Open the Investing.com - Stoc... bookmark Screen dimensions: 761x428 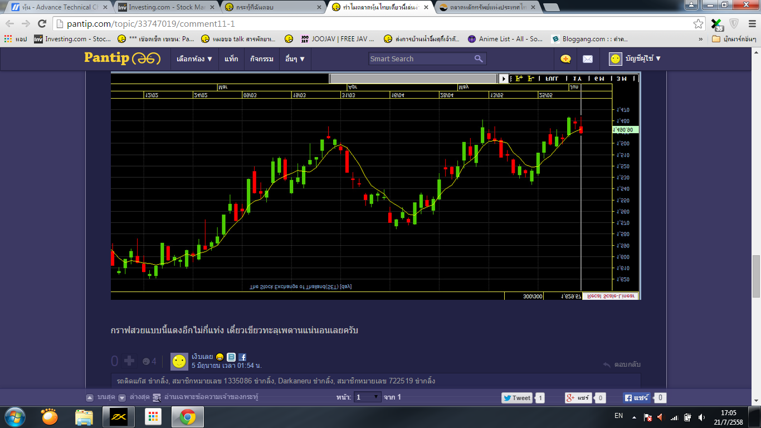pyautogui.click(x=72, y=39)
